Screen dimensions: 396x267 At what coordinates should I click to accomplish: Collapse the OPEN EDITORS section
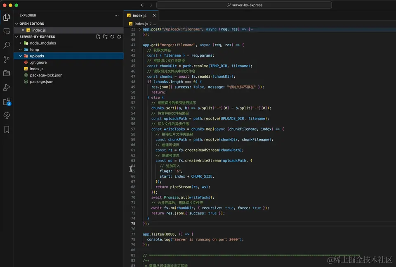click(x=17, y=24)
